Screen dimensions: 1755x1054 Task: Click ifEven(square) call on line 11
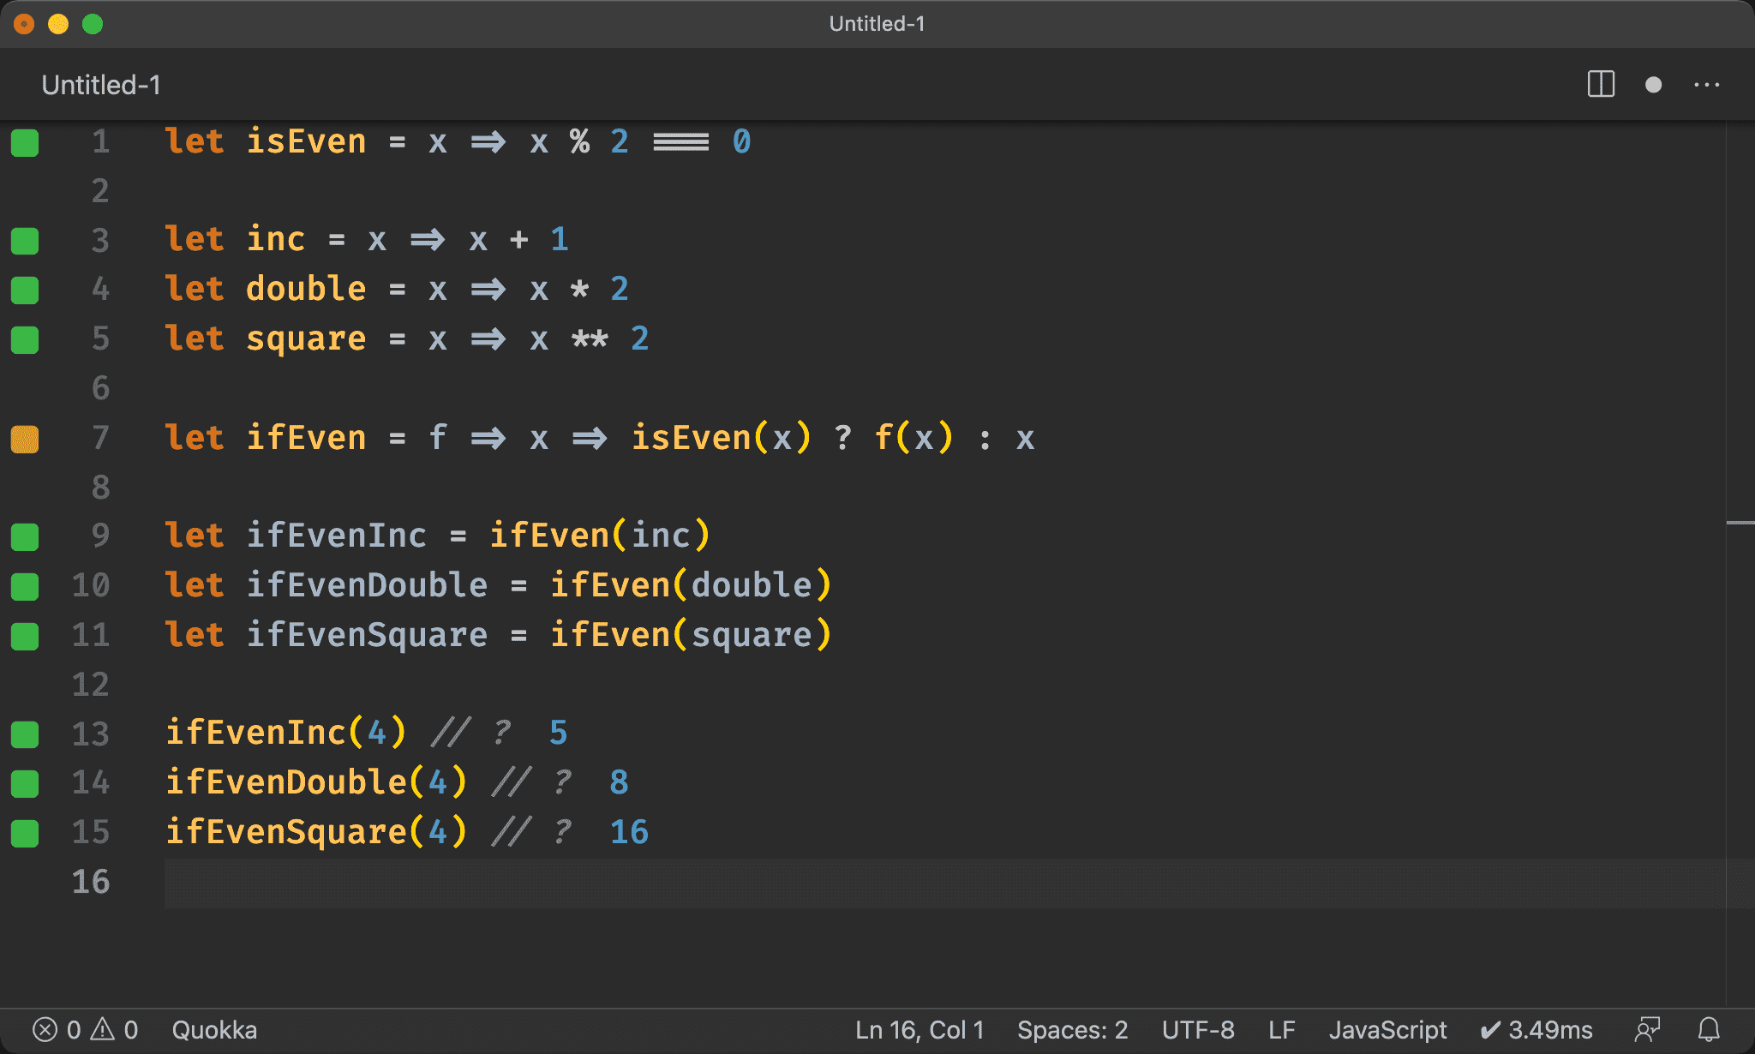point(691,636)
